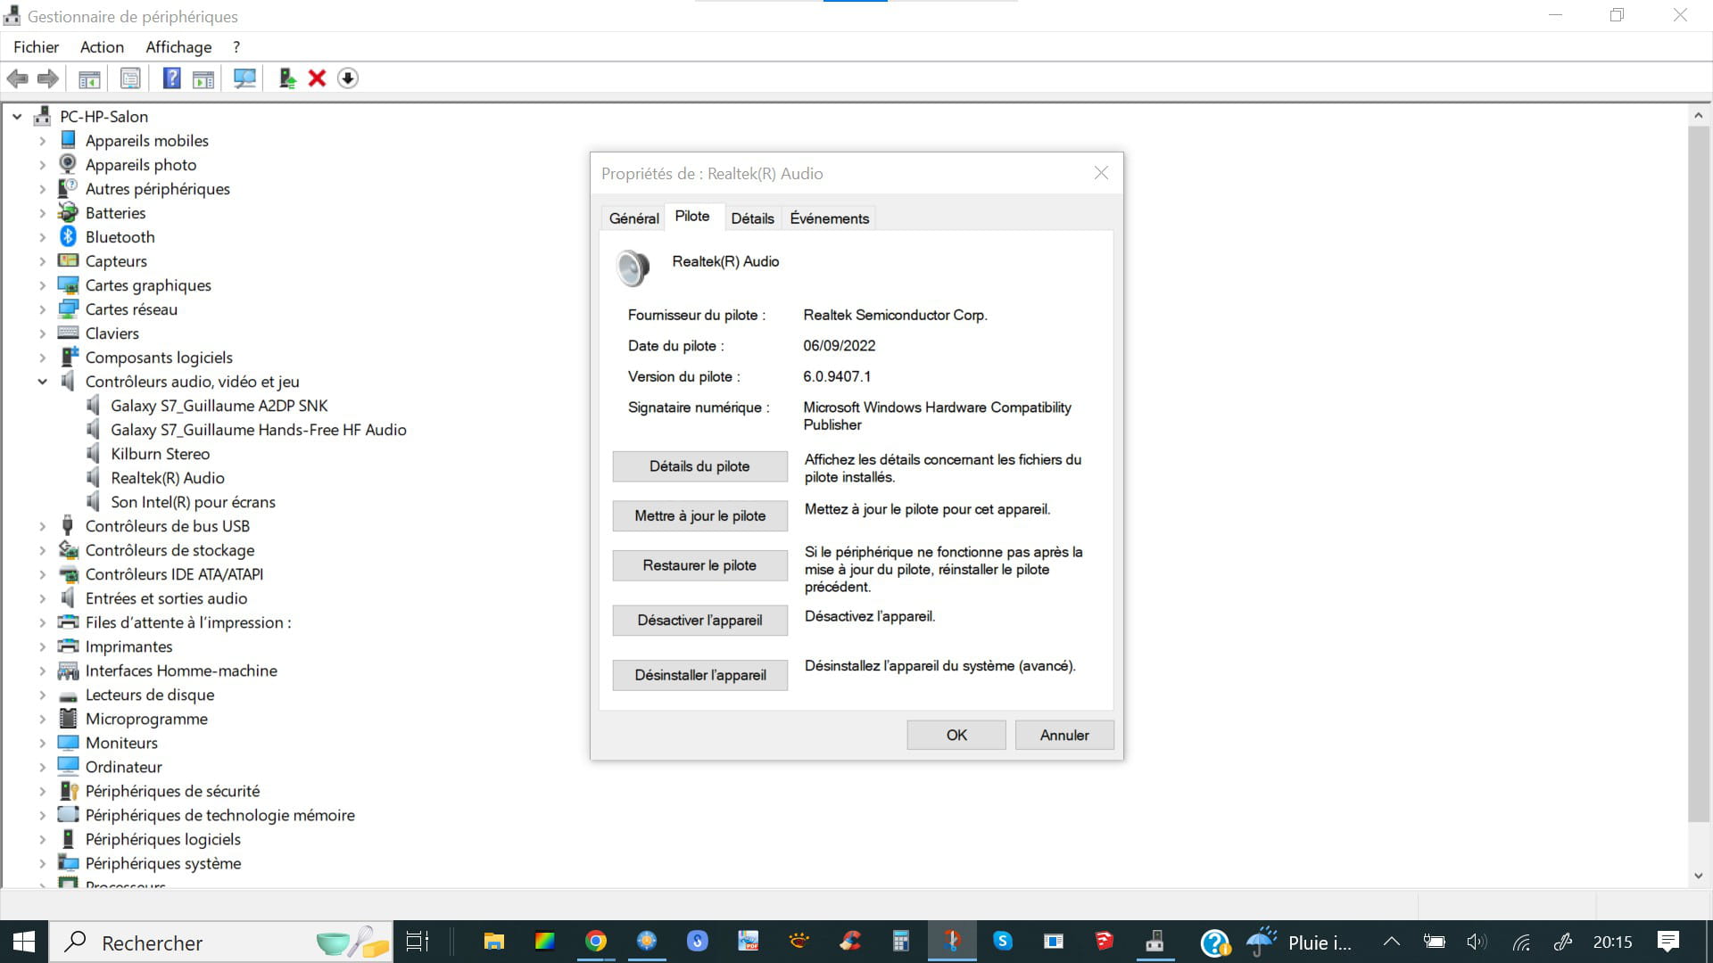This screenshot has width=1713, height=963.
Task: Click the Properties toolbar icon
Action: [130, 78]
